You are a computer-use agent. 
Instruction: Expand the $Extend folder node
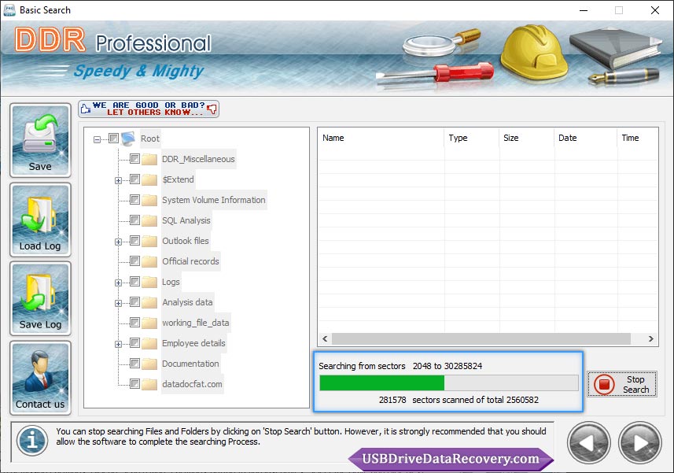click(118, 180)
